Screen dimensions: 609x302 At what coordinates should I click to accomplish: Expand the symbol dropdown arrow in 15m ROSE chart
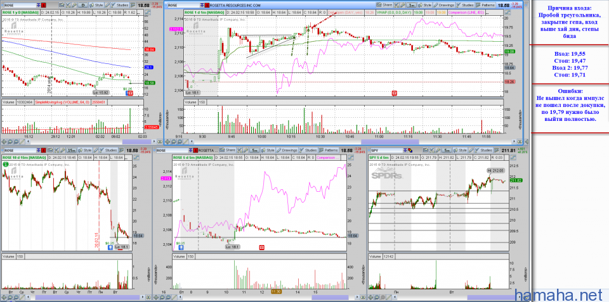[38, 150]
